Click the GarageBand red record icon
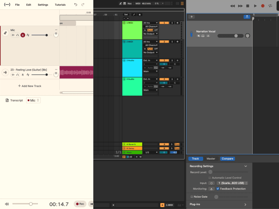The height and width of the screenshot is (209, 279). [263, 6]
